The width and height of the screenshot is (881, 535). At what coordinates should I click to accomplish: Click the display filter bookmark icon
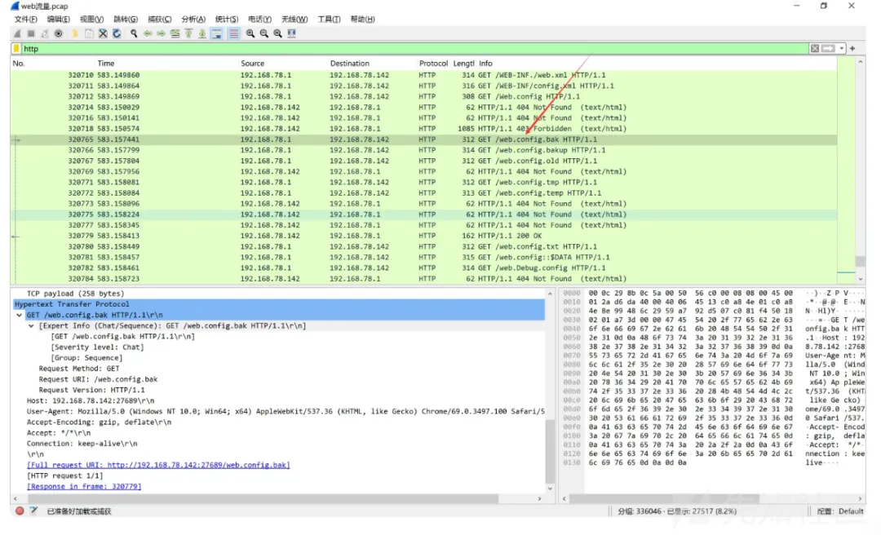pyautogui.click(x=16, y=49)
